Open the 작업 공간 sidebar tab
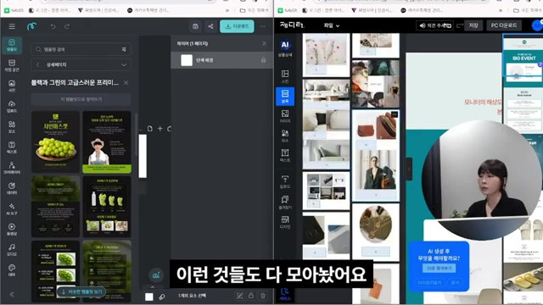This screenshot has width=543, height=305. point(12,65)
